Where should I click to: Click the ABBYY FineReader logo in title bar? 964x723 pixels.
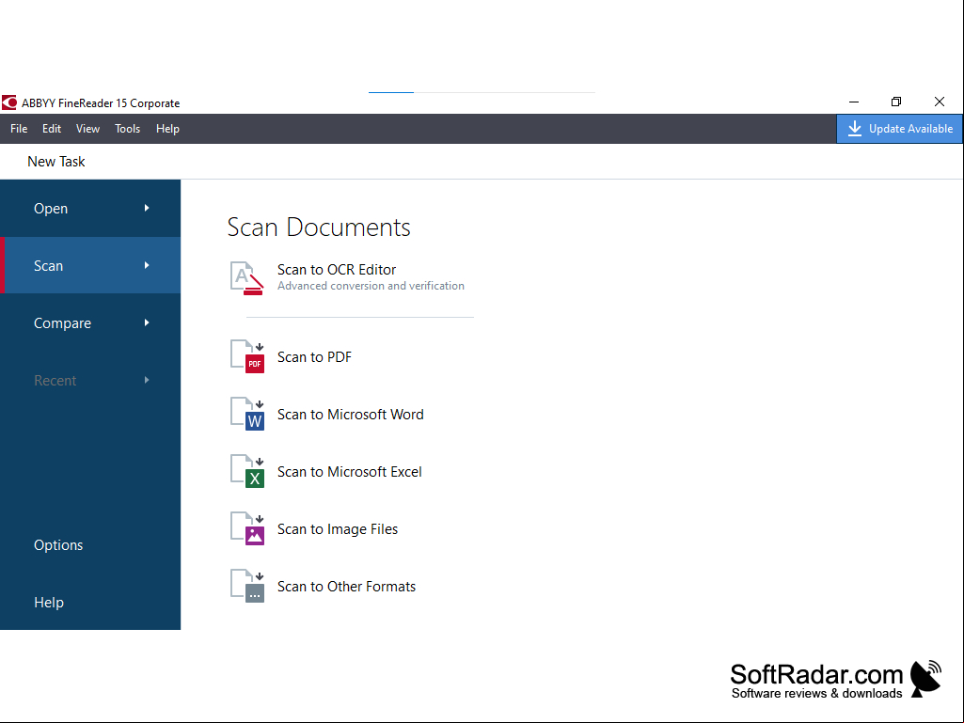tap(9, 102)
